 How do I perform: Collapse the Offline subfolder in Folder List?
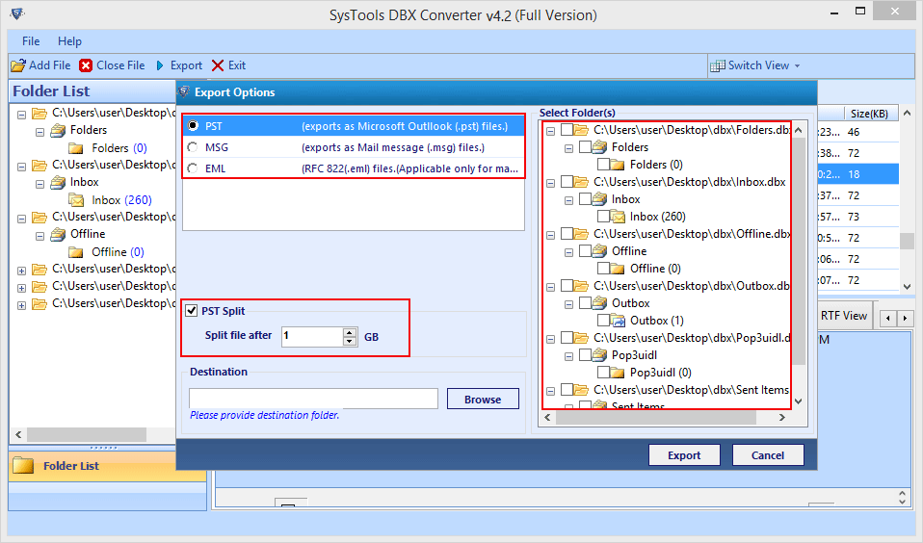click(40, 237)
